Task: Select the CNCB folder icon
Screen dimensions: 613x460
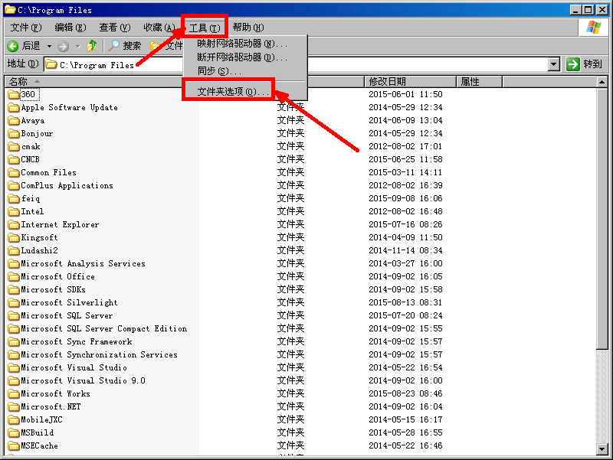Action: coord(14,160)
